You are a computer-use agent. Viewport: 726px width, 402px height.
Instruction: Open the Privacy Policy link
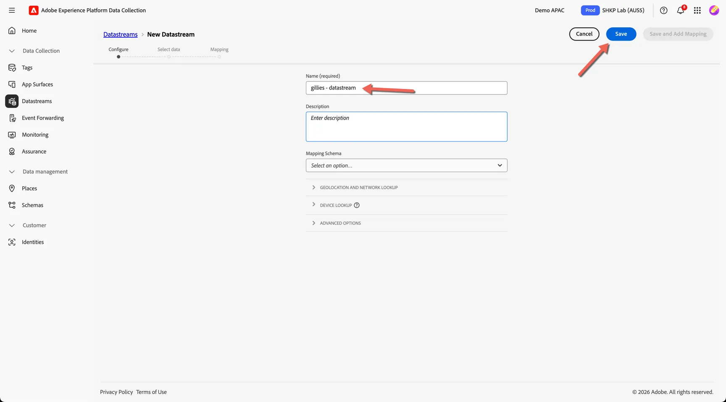coord(116,392)
